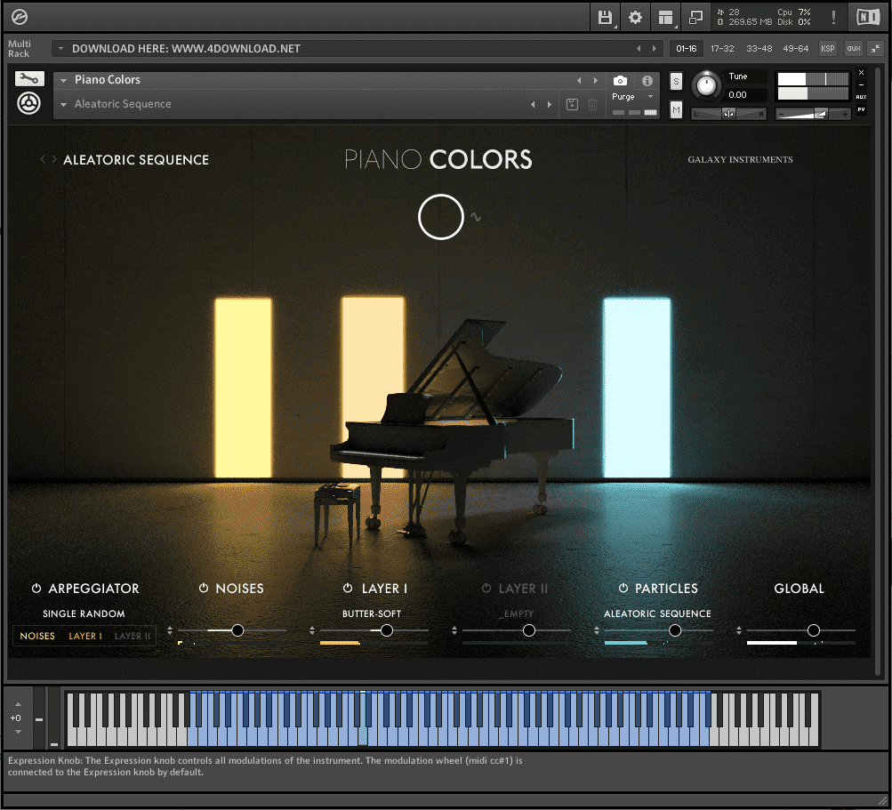Adjust the Particles volume slider
The width and height of the screenshot is (892, 810).
click(x=675, y=630)
